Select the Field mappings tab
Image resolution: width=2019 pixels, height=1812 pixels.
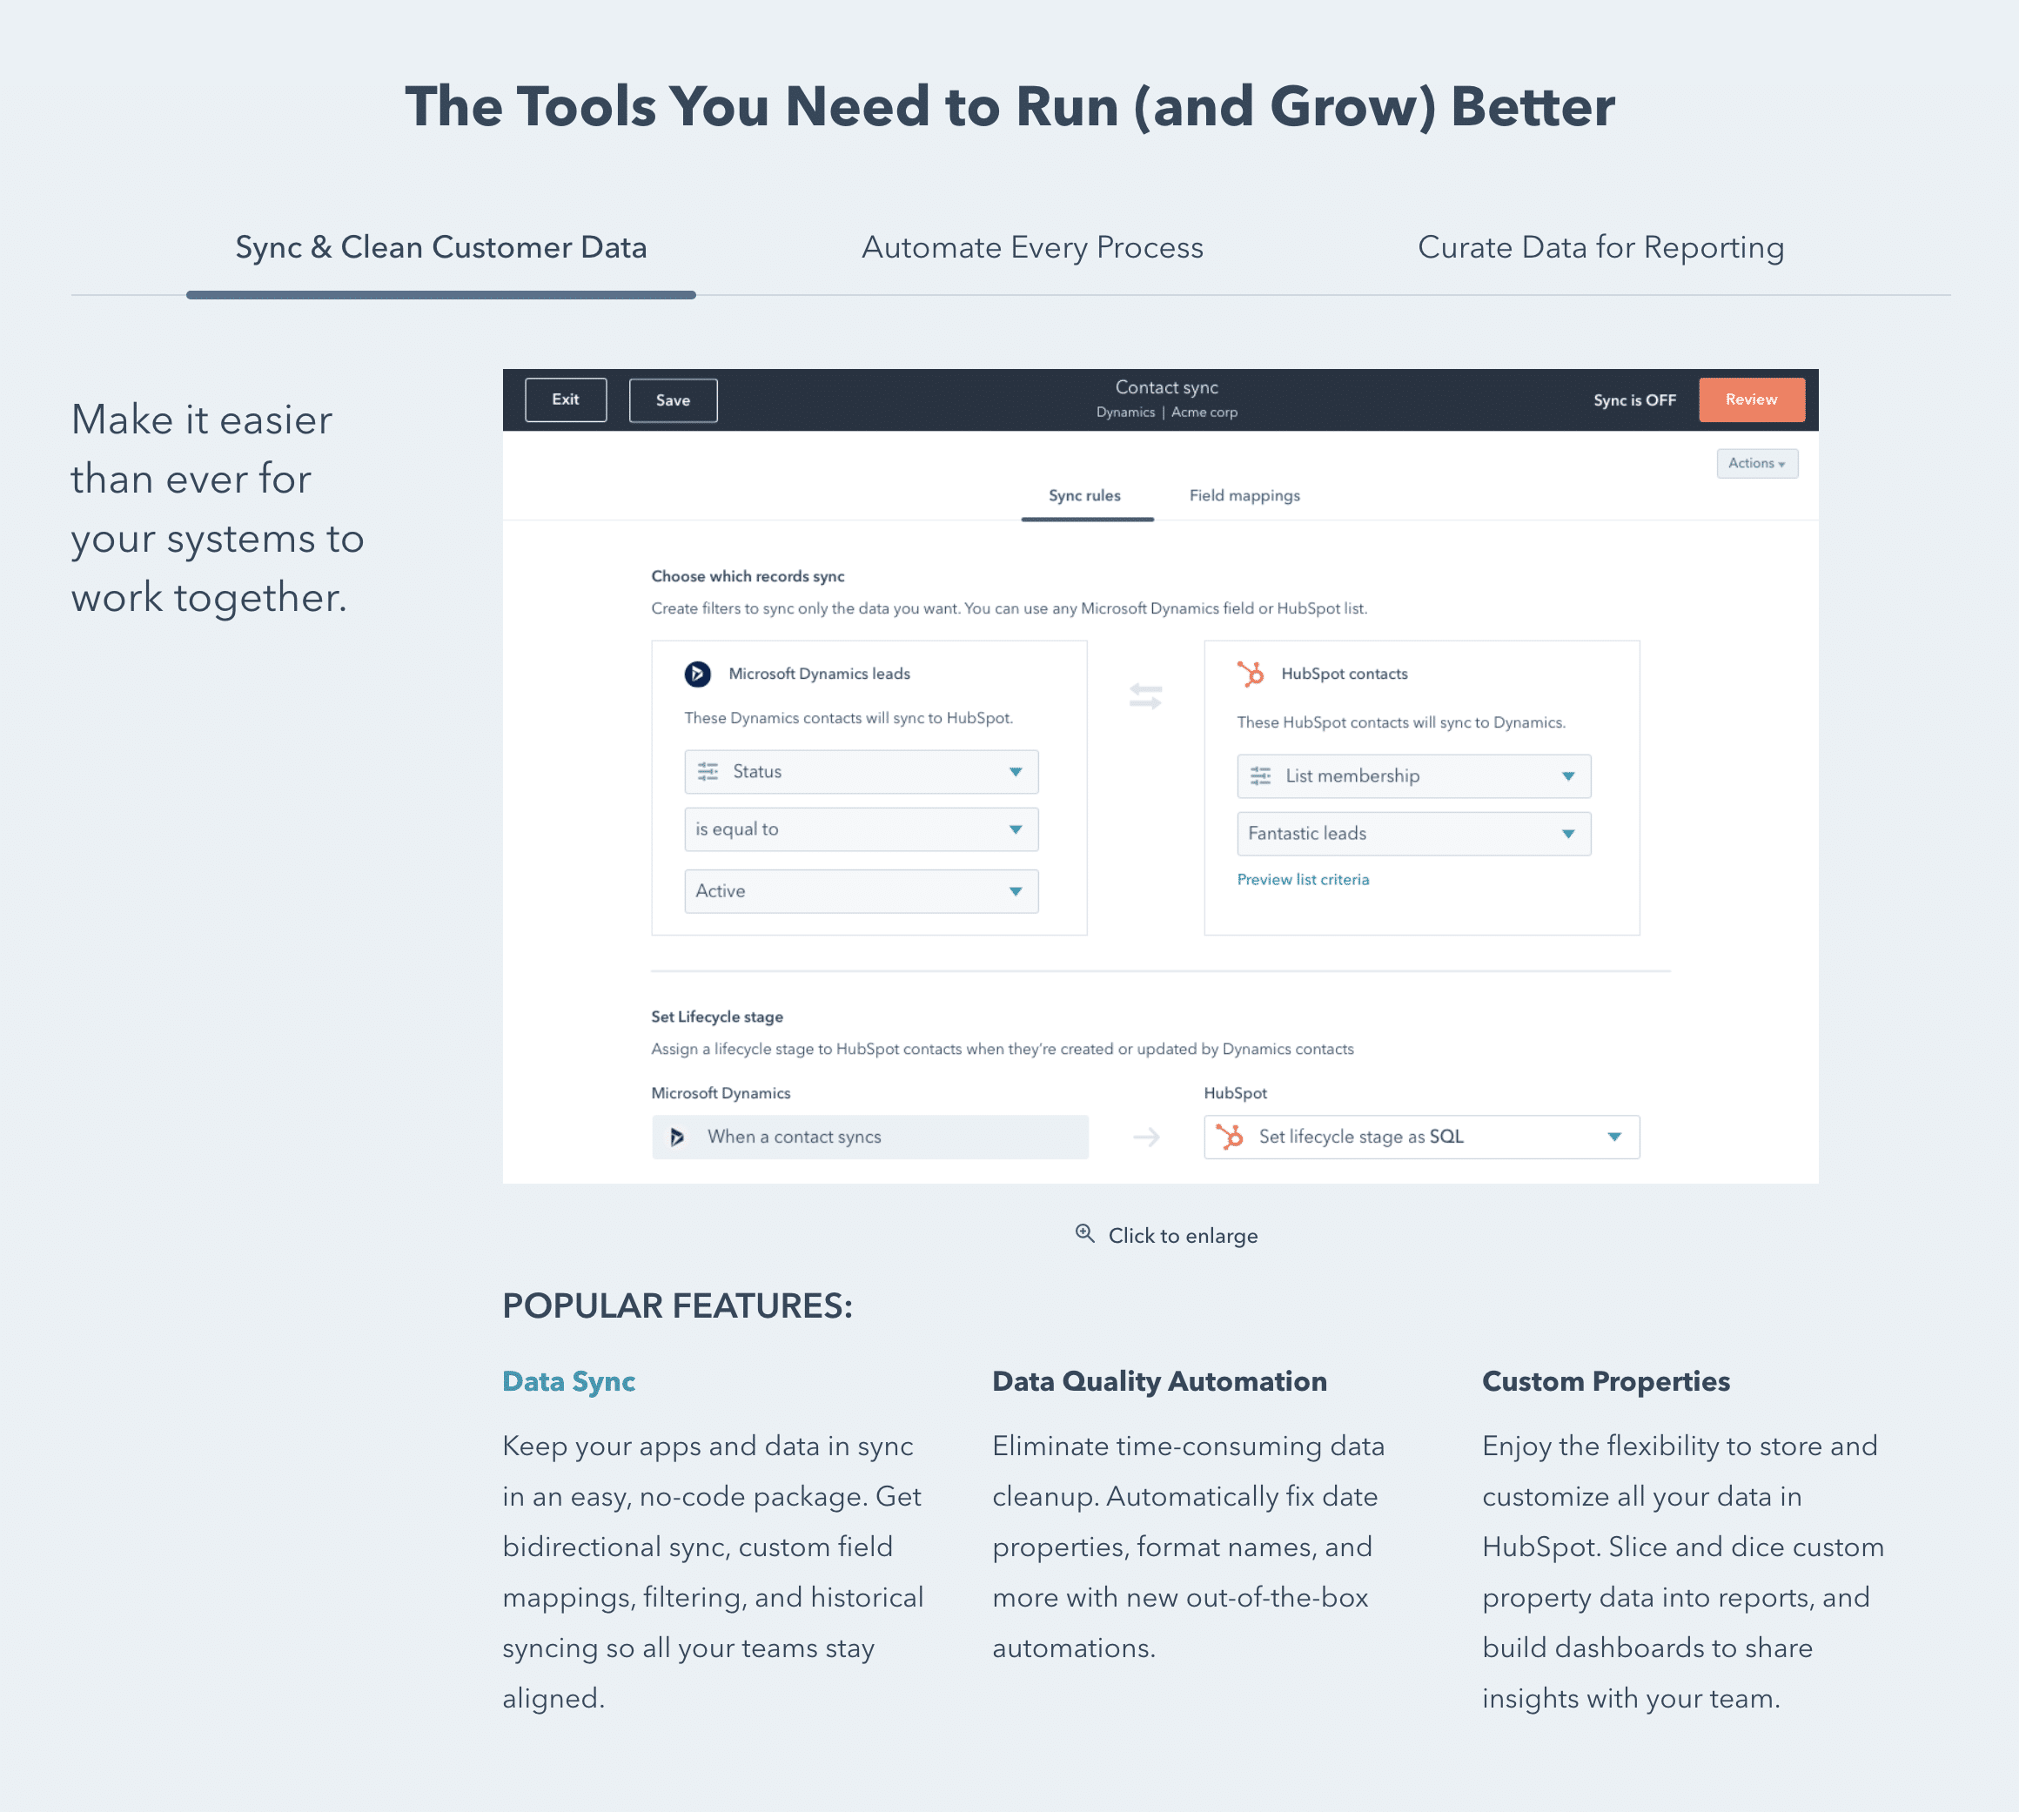pyautogui.click(x=1244, y=496)
